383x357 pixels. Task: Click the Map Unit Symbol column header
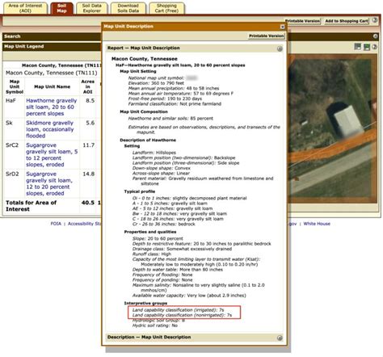coord(15,86)
